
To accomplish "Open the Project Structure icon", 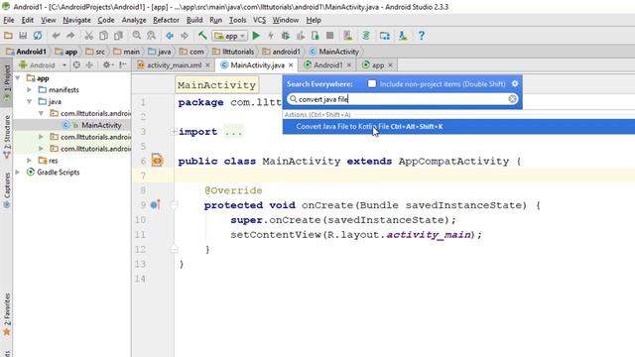I will 385,36.
